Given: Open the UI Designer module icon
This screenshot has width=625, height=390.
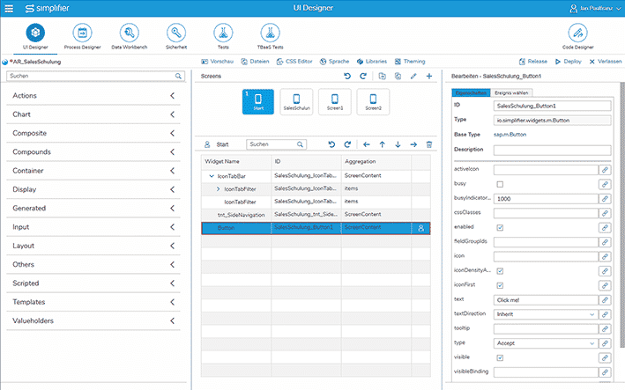Looking at the screenshot, I should pyautogui.click(x=35, y=33).
